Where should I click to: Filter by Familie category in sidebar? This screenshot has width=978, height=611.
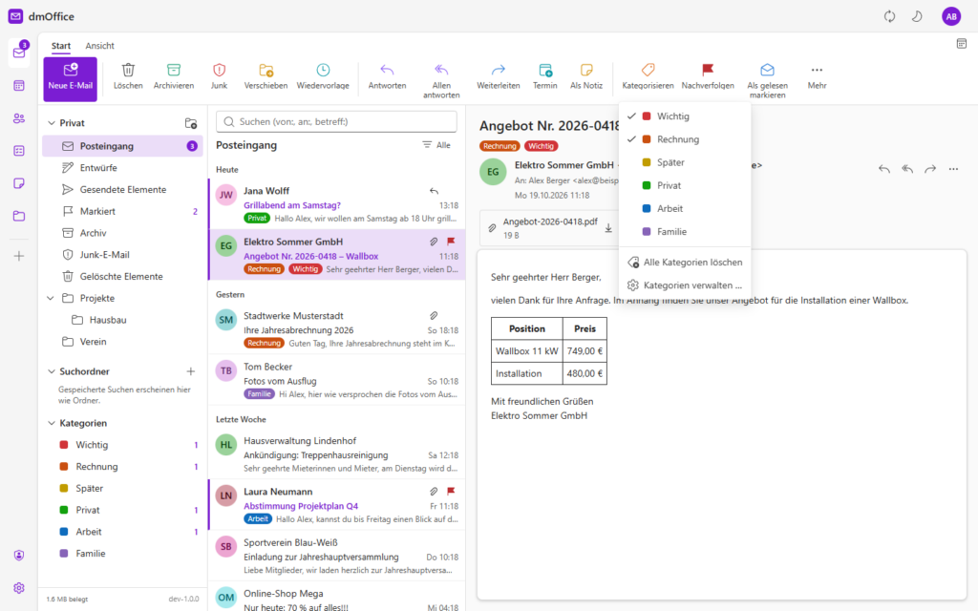pyautogui.click(x=122, y=553)
